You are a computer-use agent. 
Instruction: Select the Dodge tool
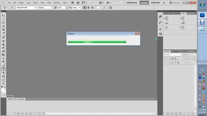(x=4, y=62)
